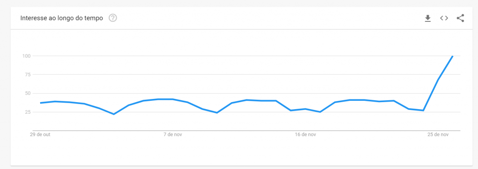The image size is (478, 169).
Task: Click the help question mark icon
Action: 113,18
